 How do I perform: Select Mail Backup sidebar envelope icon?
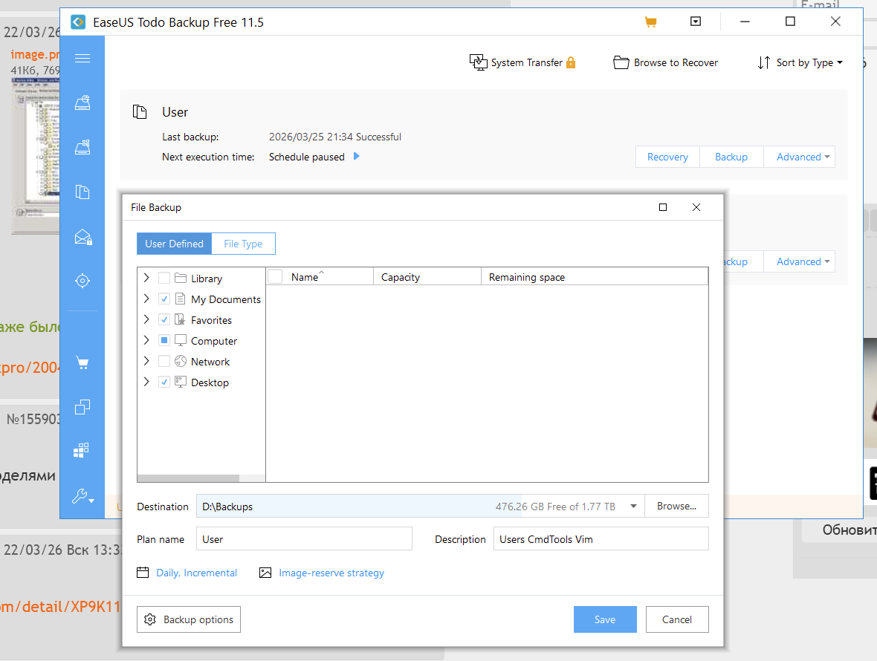coord(82,237)
